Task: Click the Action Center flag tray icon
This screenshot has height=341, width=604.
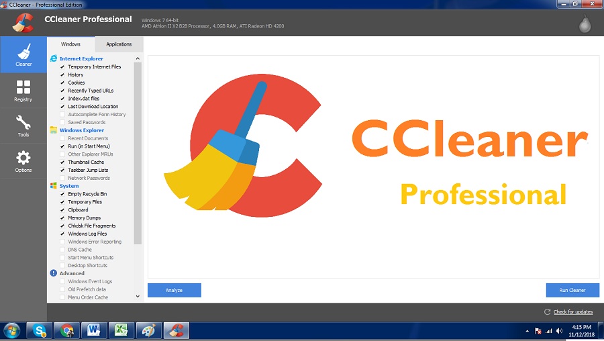Action: 538,331
